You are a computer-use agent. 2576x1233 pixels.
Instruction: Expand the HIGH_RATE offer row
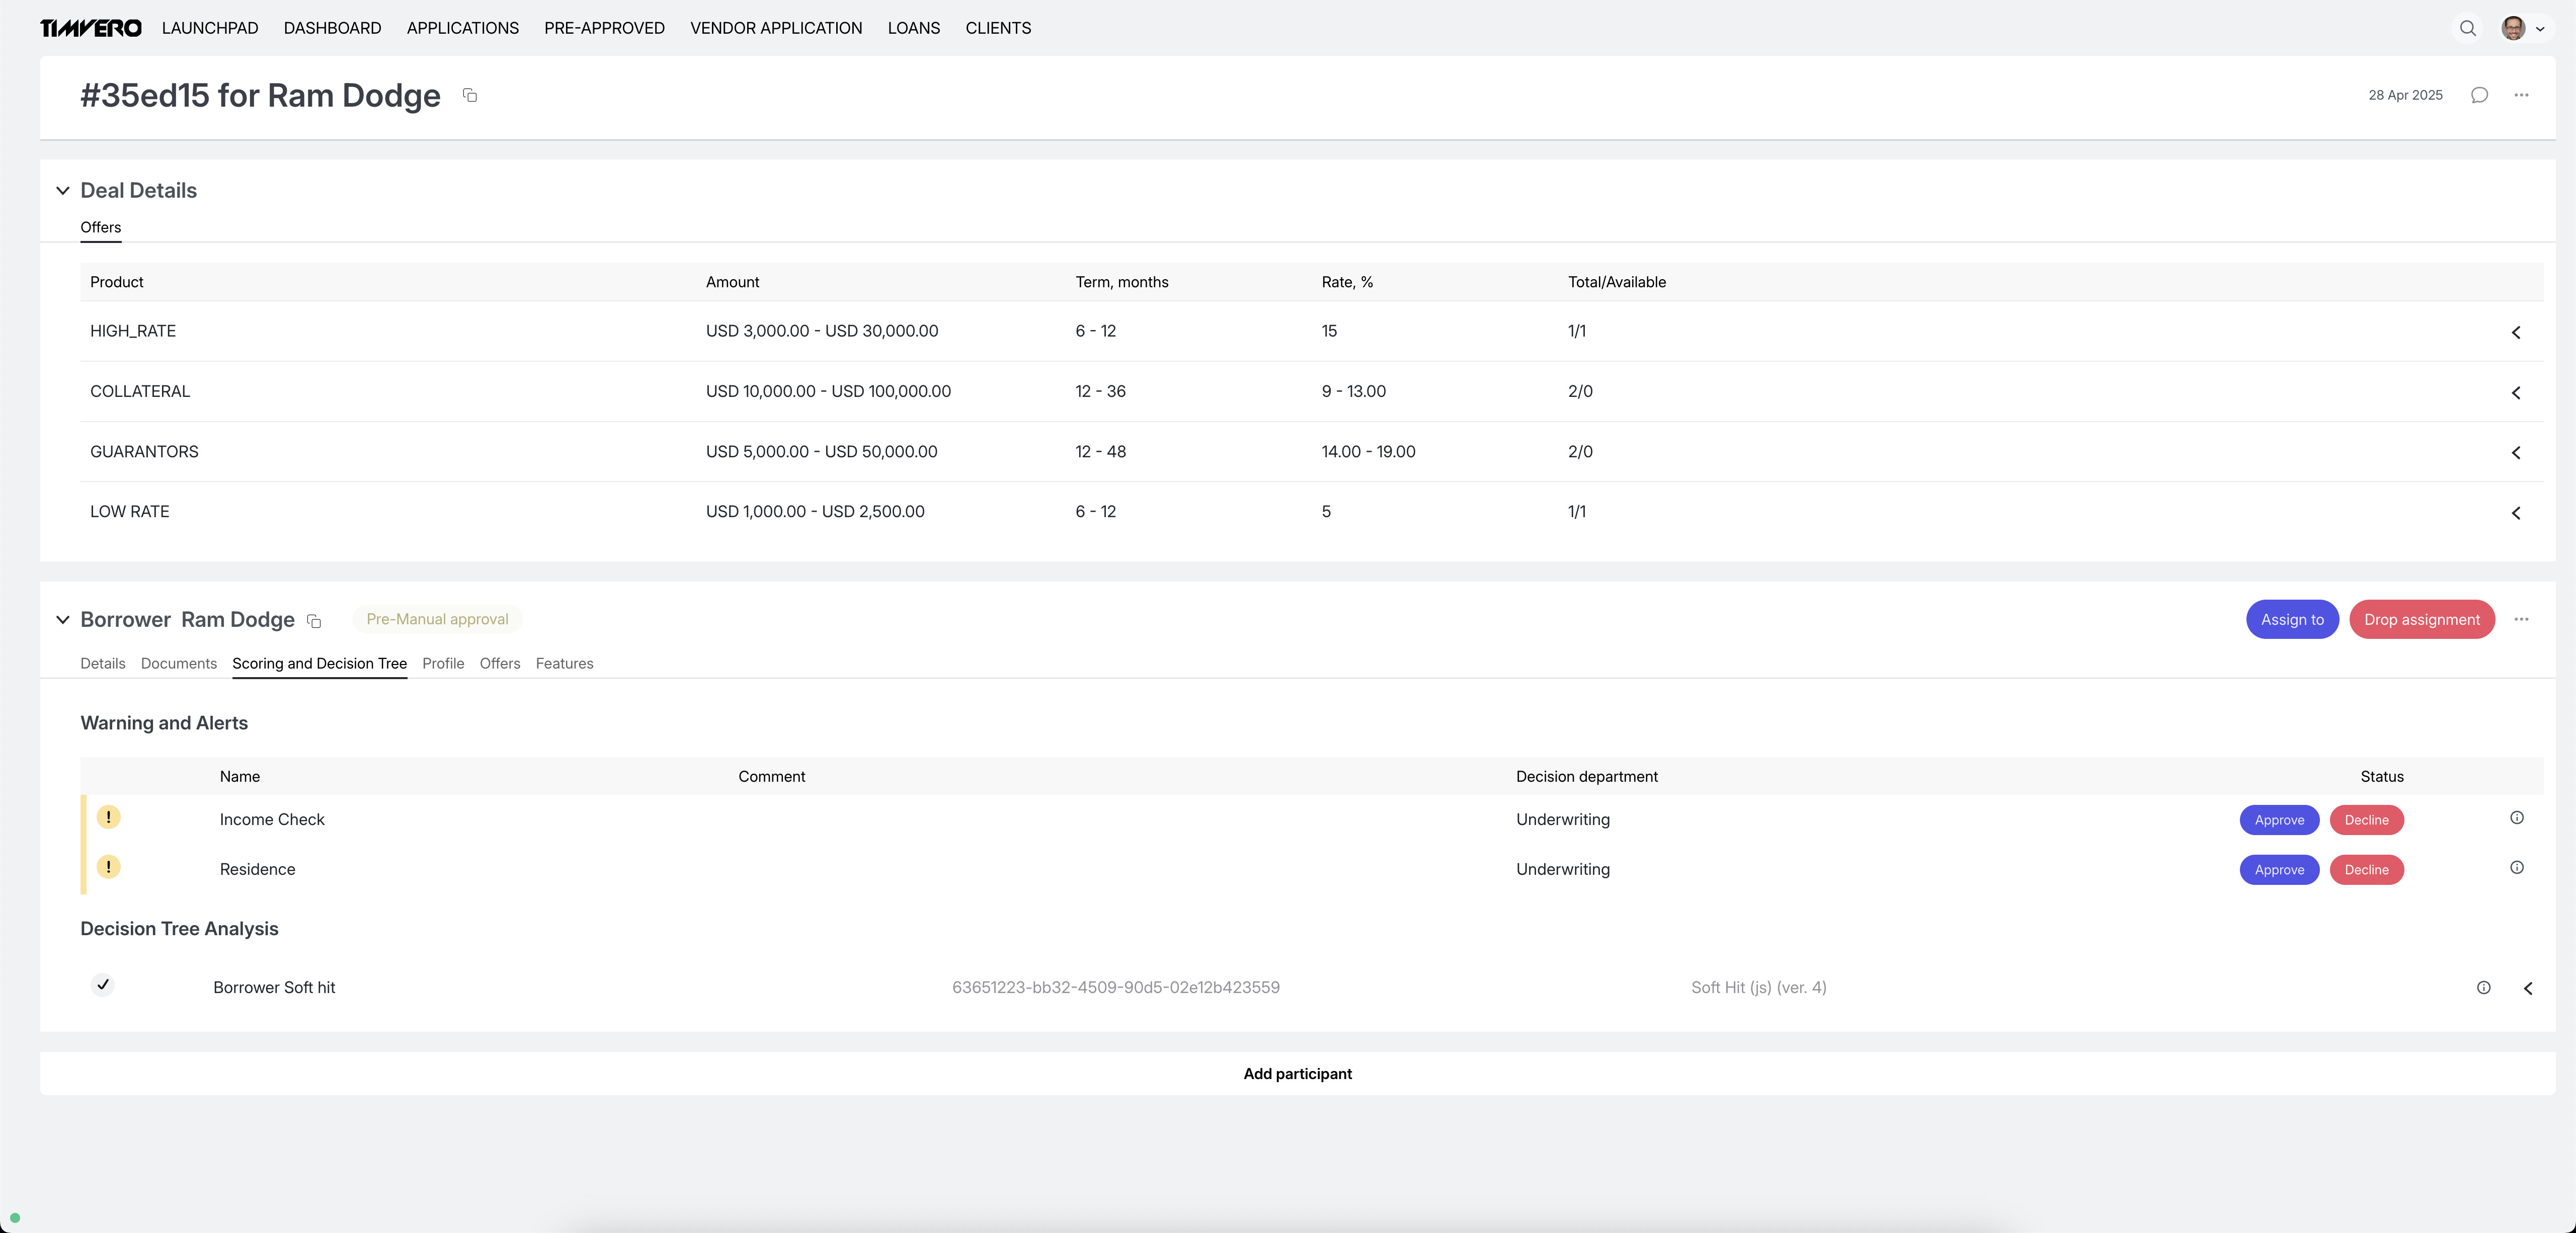point(2516,332)
